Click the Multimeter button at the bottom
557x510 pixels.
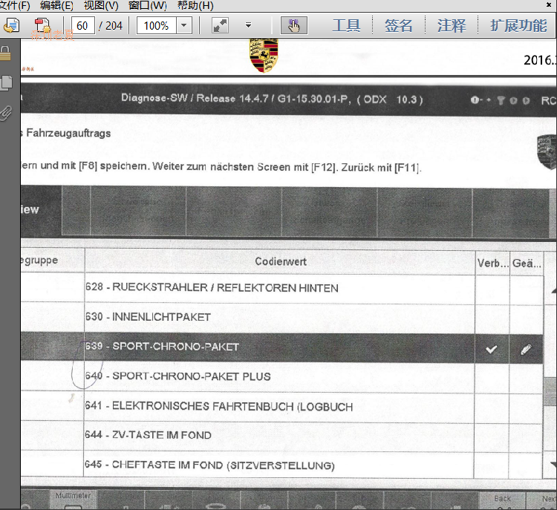(x=74, y=500)
